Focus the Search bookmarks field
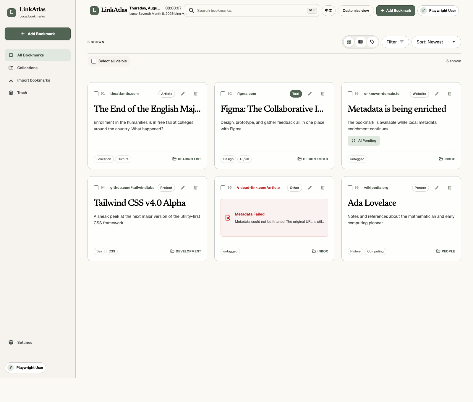This screenshot has height=402, width=473. coord(251,11)
